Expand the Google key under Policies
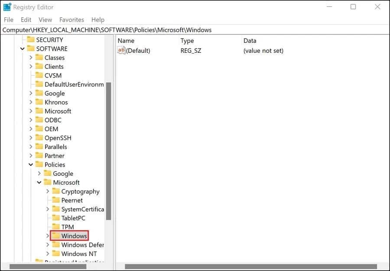390x271 pixels. click(39, 173)
